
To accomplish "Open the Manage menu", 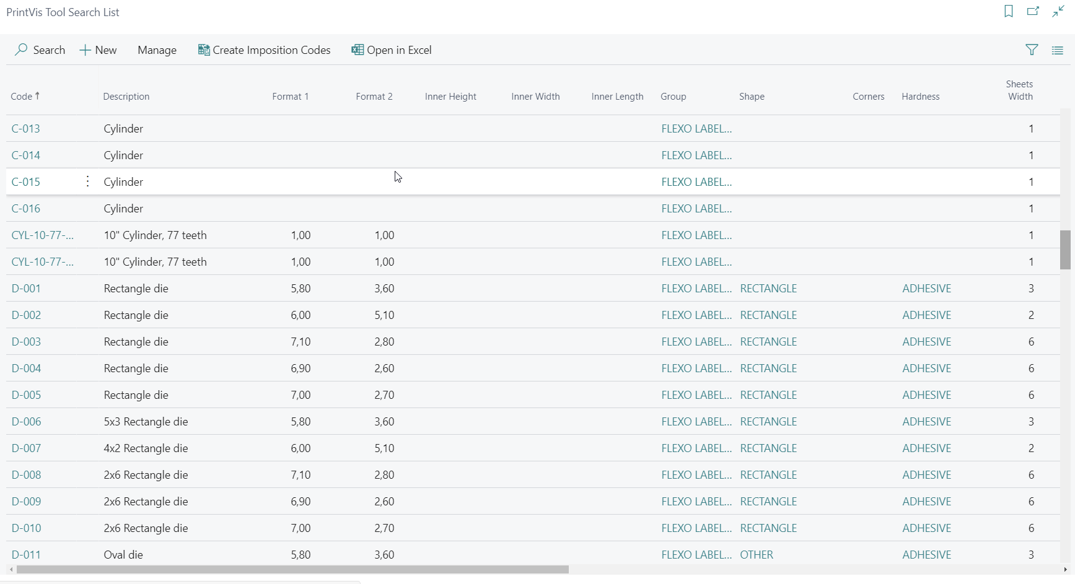I will pyautogui.click(x=157, y=50).
